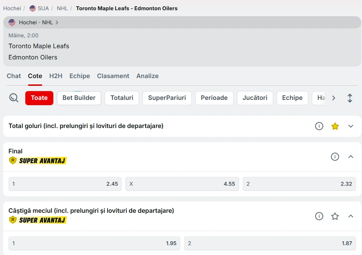
Task: Open the Clasament tab
Action: click(x=113, y=76)
